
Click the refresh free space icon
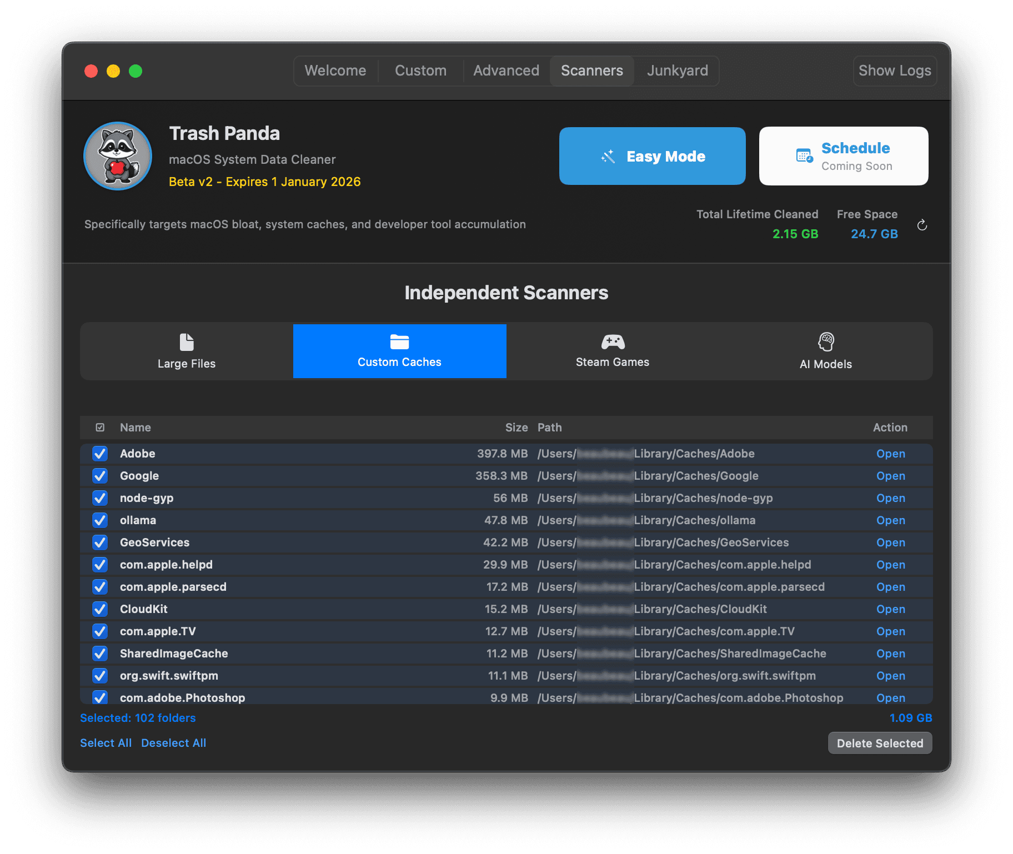922,225
